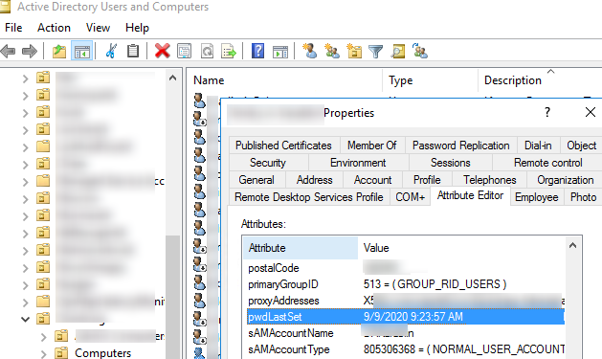The width and height of the screenshot is (602, 359).
Task: Go up one level with the folder icon
Action: tap(59, 51)
